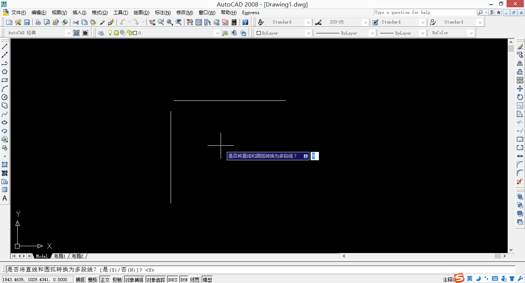The image size is (525, 283).
Task: Click the dynamic prompt options arrow button
Action: (306, 156)
